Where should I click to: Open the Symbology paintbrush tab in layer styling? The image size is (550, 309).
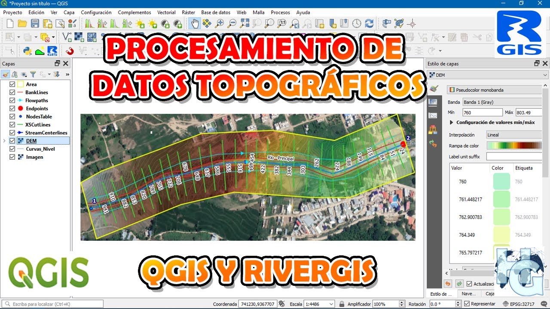pos(434,88)
